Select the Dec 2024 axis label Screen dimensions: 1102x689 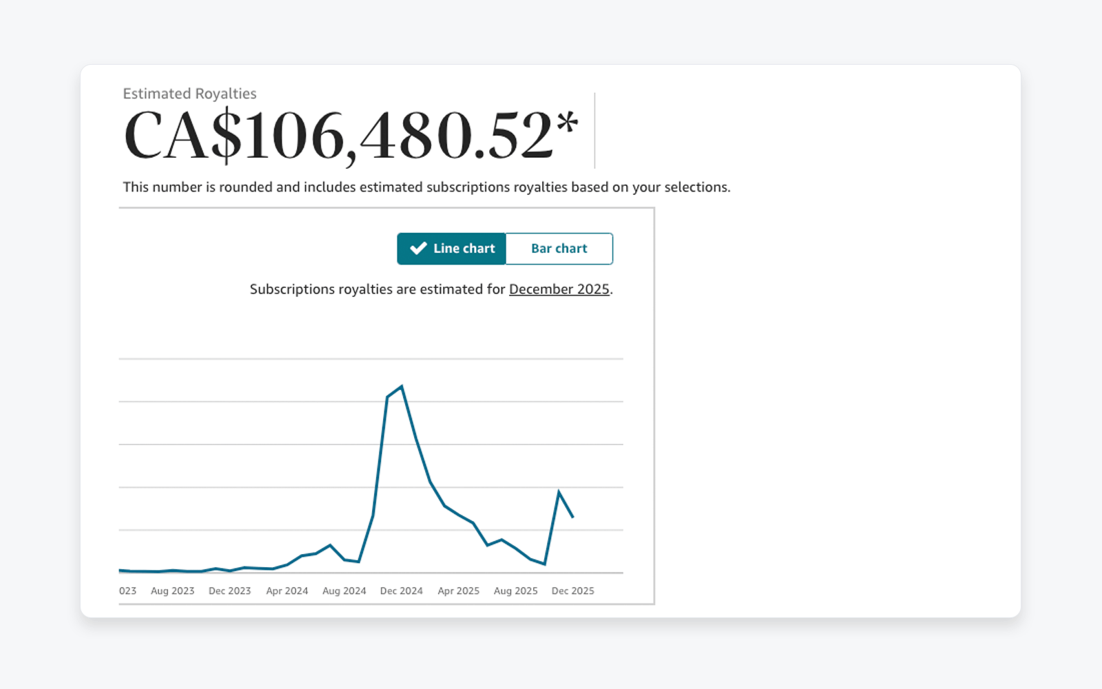coord(401,590)
